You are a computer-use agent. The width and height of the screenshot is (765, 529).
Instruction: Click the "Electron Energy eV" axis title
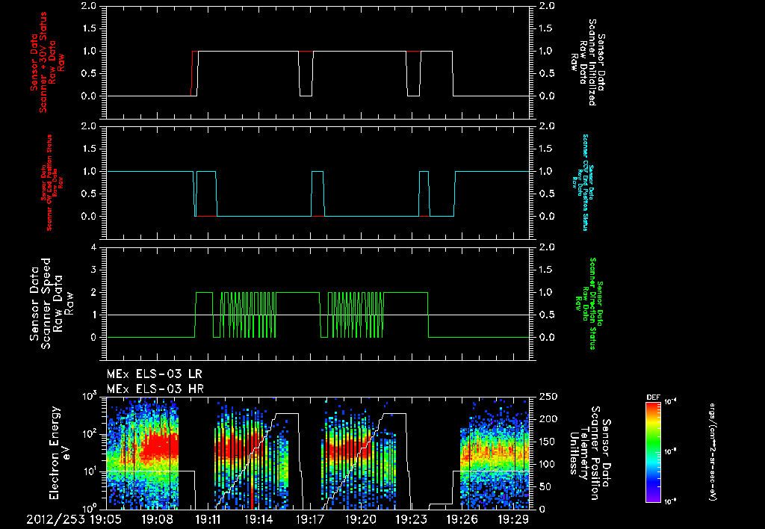pyautogui.click(x=61, y=452)
